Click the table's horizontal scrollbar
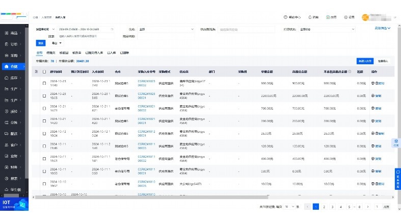 pos(151,197)
